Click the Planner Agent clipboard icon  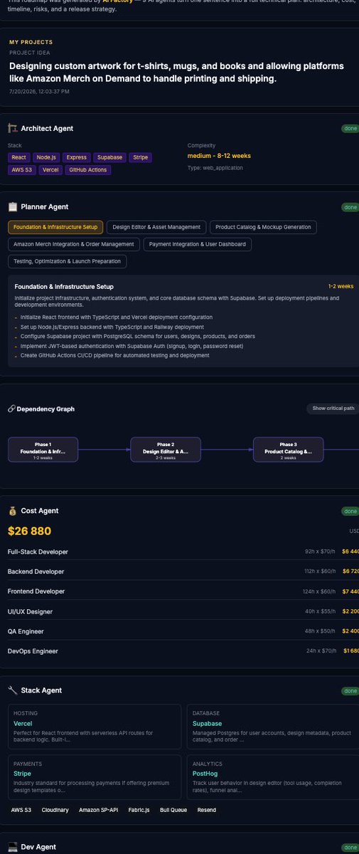coord(12,207)
